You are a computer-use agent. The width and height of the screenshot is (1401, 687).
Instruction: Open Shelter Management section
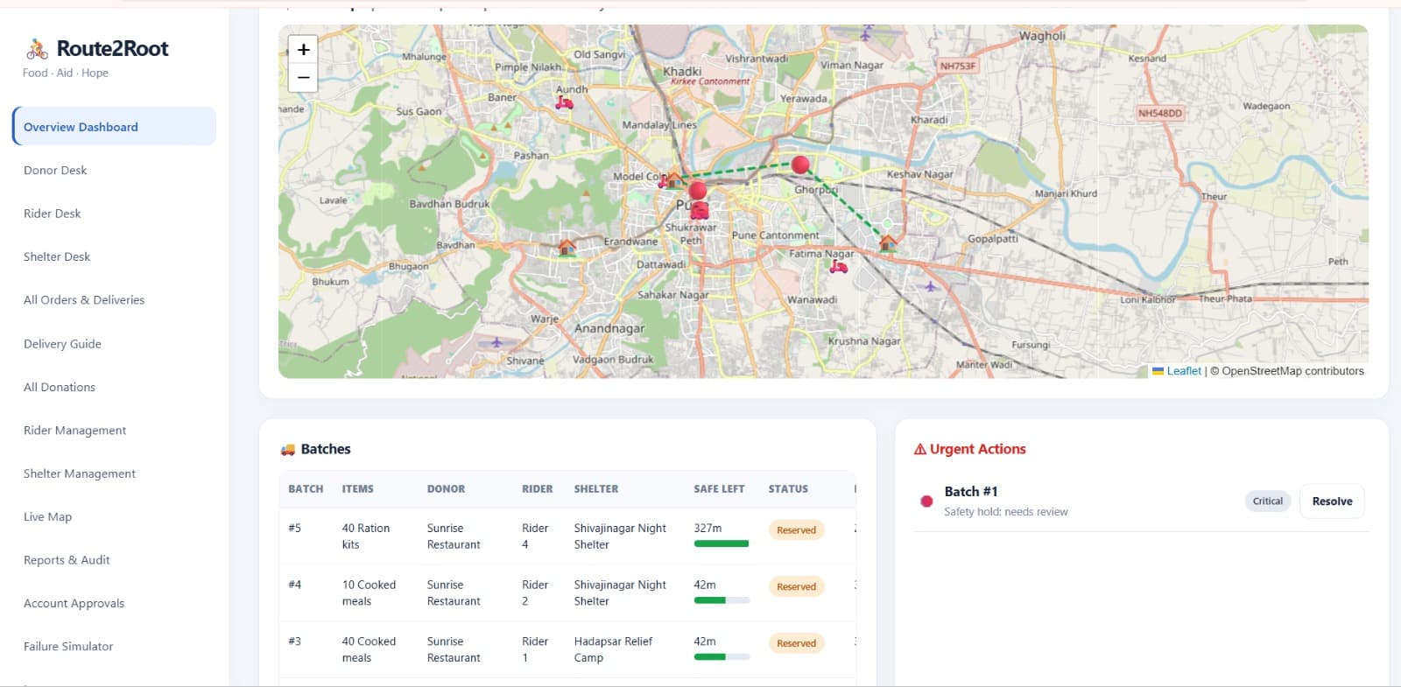click(80, 473)
